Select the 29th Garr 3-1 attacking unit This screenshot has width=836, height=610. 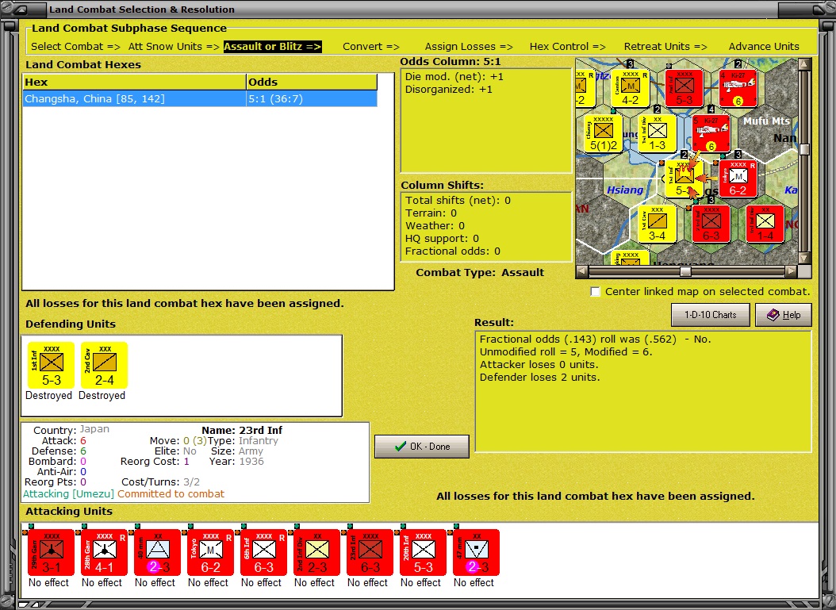click(x=52, y=552)
